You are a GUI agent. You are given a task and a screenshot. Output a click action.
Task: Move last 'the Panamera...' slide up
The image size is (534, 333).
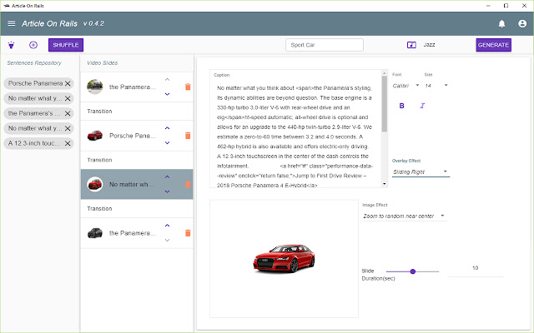tap(167, 226)
